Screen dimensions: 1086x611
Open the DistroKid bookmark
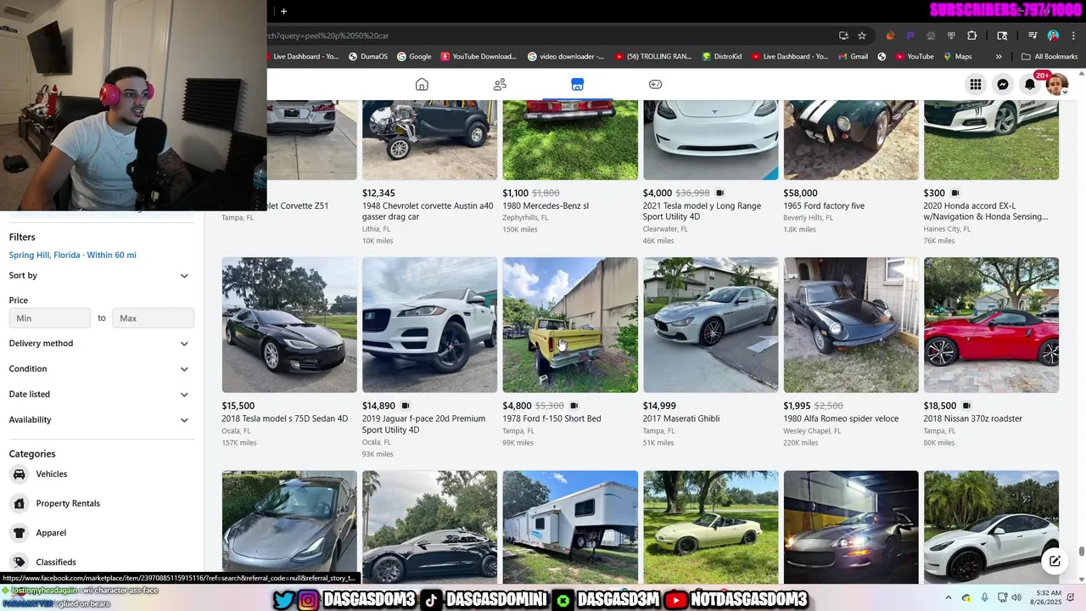[x=722, y=57]
